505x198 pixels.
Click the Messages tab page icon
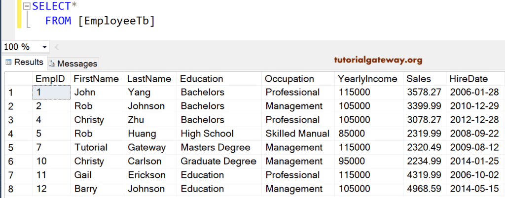pos(52,64)
